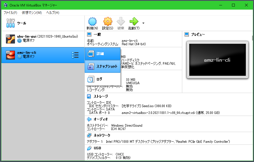Image resolution: width=254 pixels, height=162 pixels.
Task: Open 一般 section heading link
Action: (97, 34)
